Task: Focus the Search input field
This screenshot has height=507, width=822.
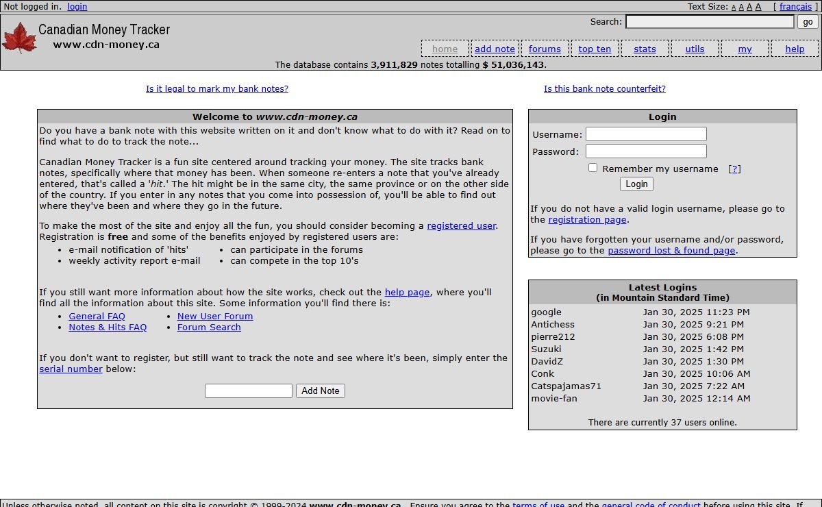Action: pos(710,22)
